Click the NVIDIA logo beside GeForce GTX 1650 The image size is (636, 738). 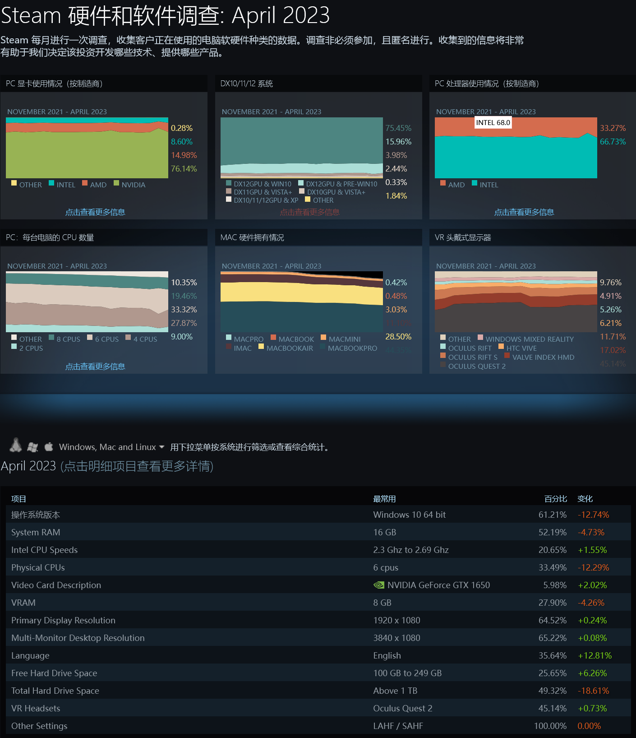(x=379, y=585)
